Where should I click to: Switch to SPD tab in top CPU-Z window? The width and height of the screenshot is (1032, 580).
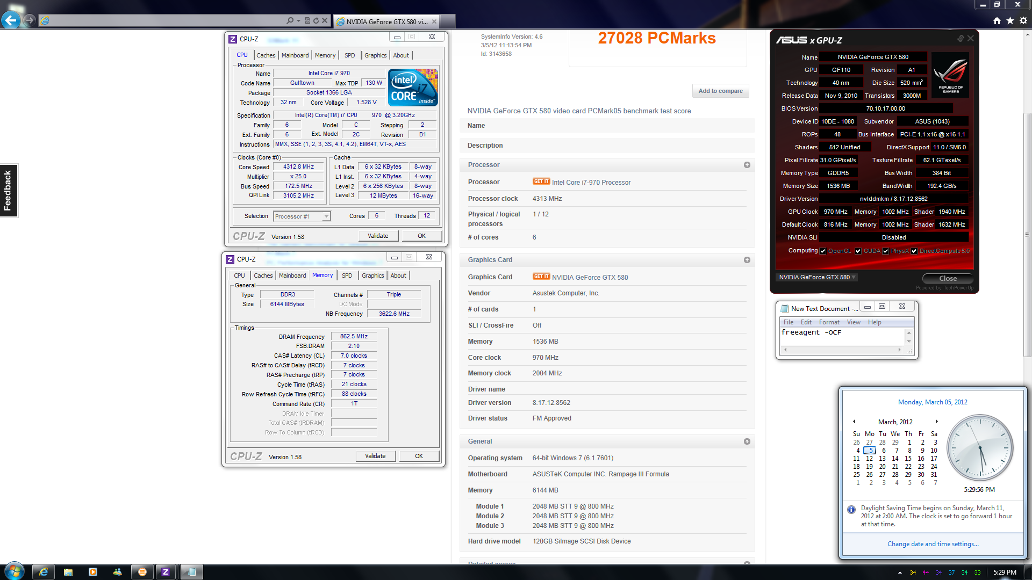[x=350, y=55]
